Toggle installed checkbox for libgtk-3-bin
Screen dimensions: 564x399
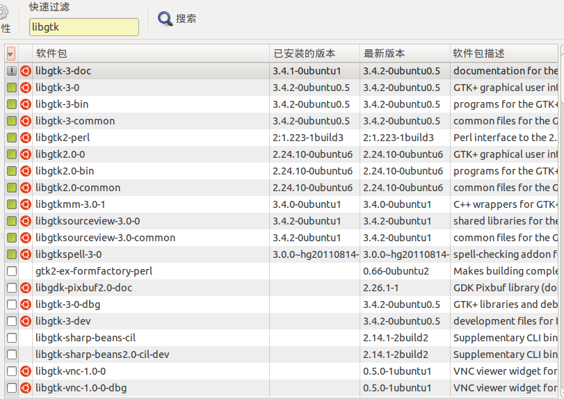click(x=12, y=104)
